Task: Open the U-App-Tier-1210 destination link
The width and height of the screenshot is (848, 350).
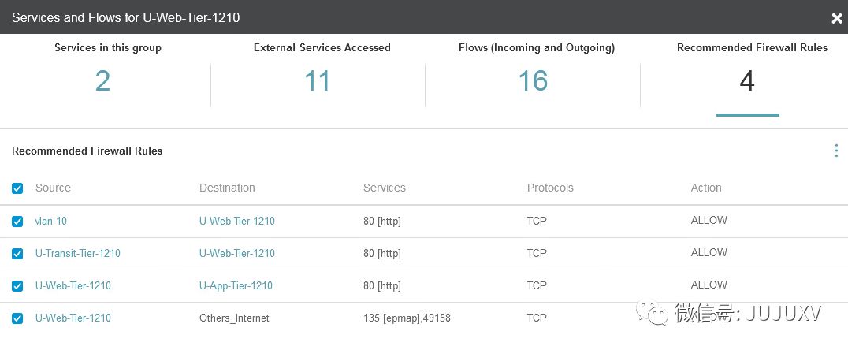Action: click(x=236, y=286)
